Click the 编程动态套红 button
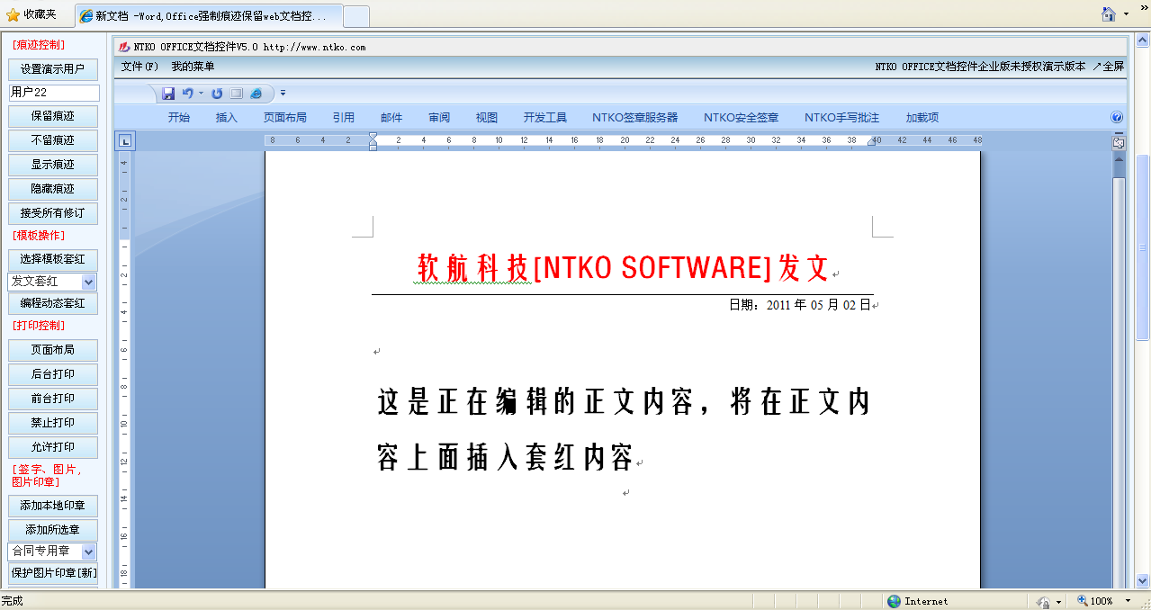Viewport: 1151px width, 610px height. click(53, 303)
